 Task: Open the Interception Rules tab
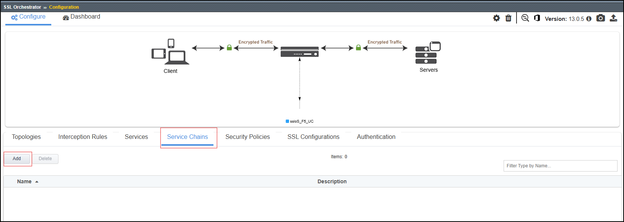[x=83, y=137]
